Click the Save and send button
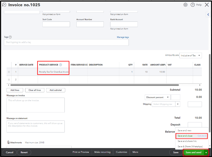 pyautogui.click(x=194, y=153)
